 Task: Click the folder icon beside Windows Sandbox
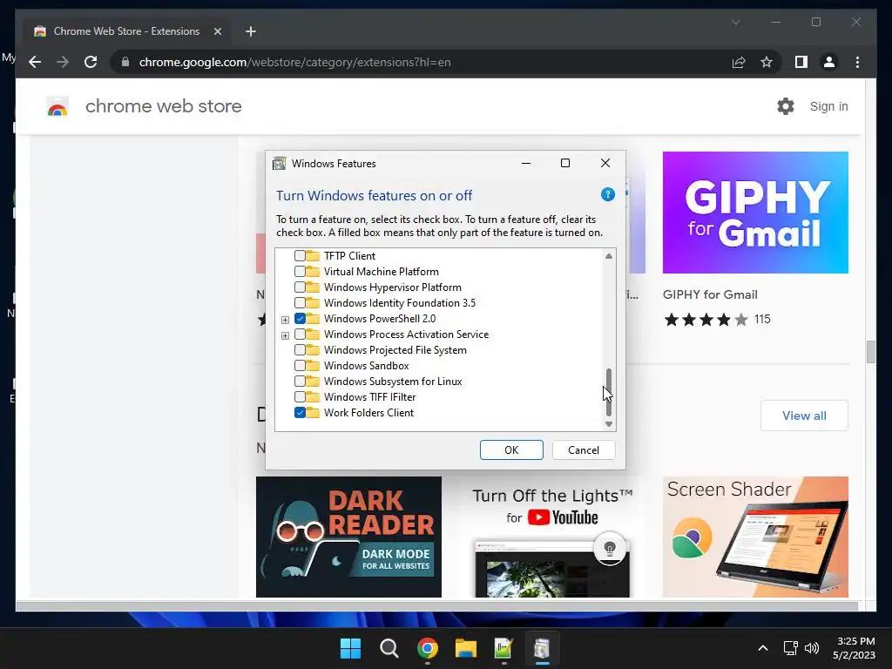[313, 365]
